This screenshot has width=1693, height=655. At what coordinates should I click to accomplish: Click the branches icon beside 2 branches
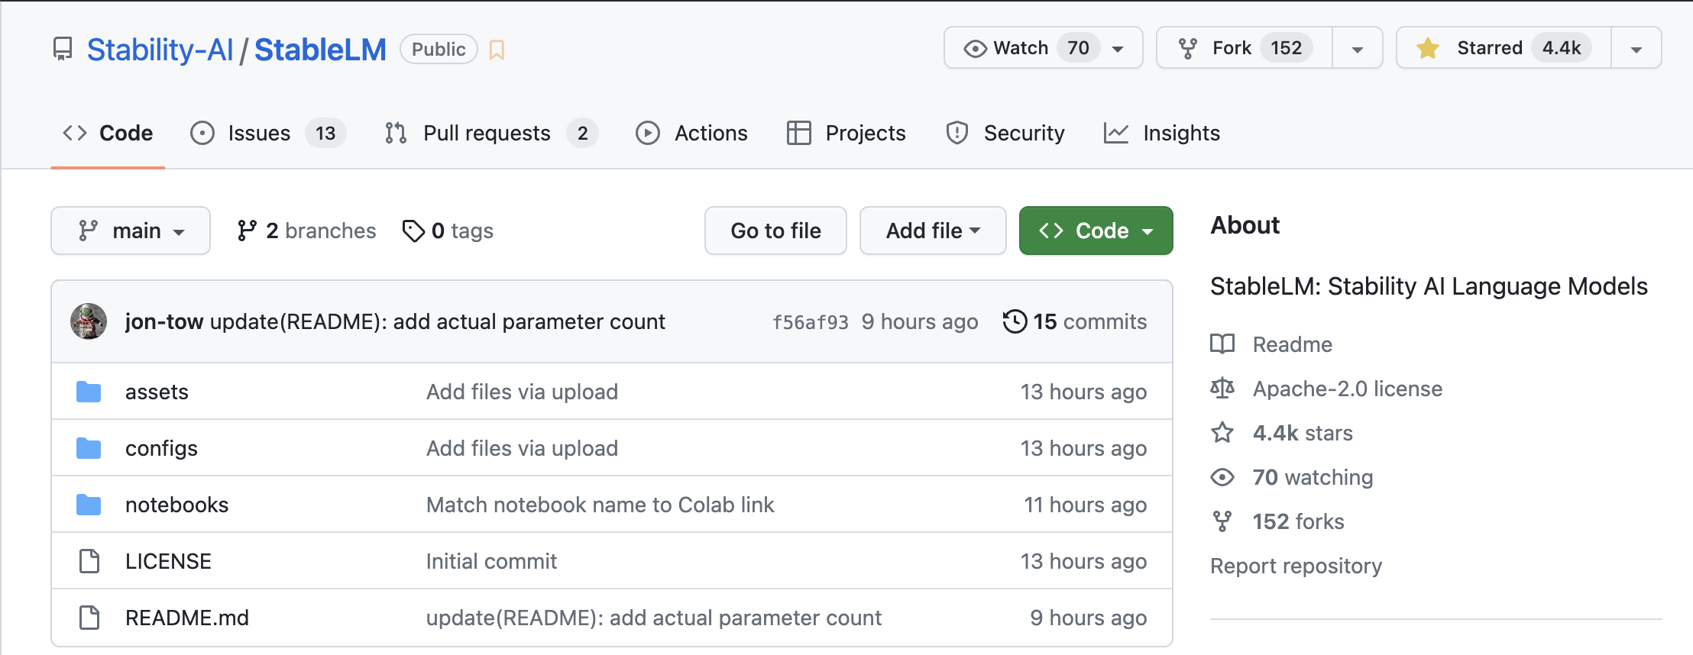(247, 231)
